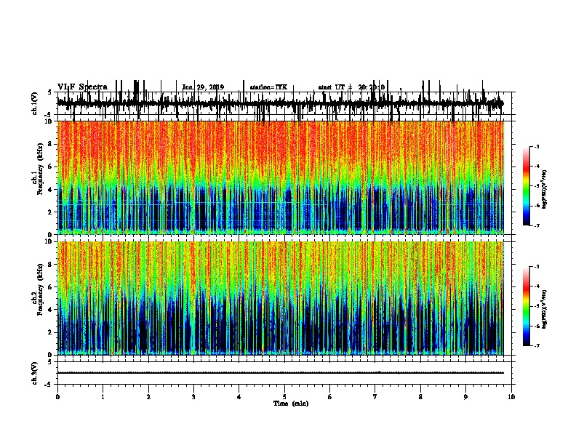Click the '-7' tick on ch.2 colorbar
576x445 pixels.
pyautogui.click(x=536, y=345)
